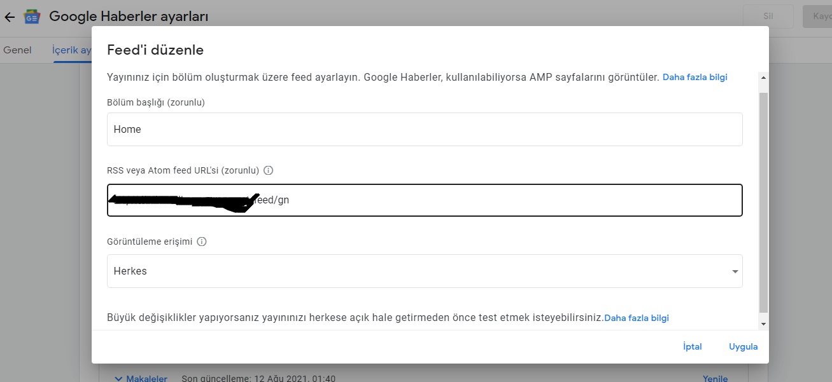The width and height of the screenshot is (832, 382).
Task: Focus the Bölüm başlığı field containing Home
Action: [425, 129]
